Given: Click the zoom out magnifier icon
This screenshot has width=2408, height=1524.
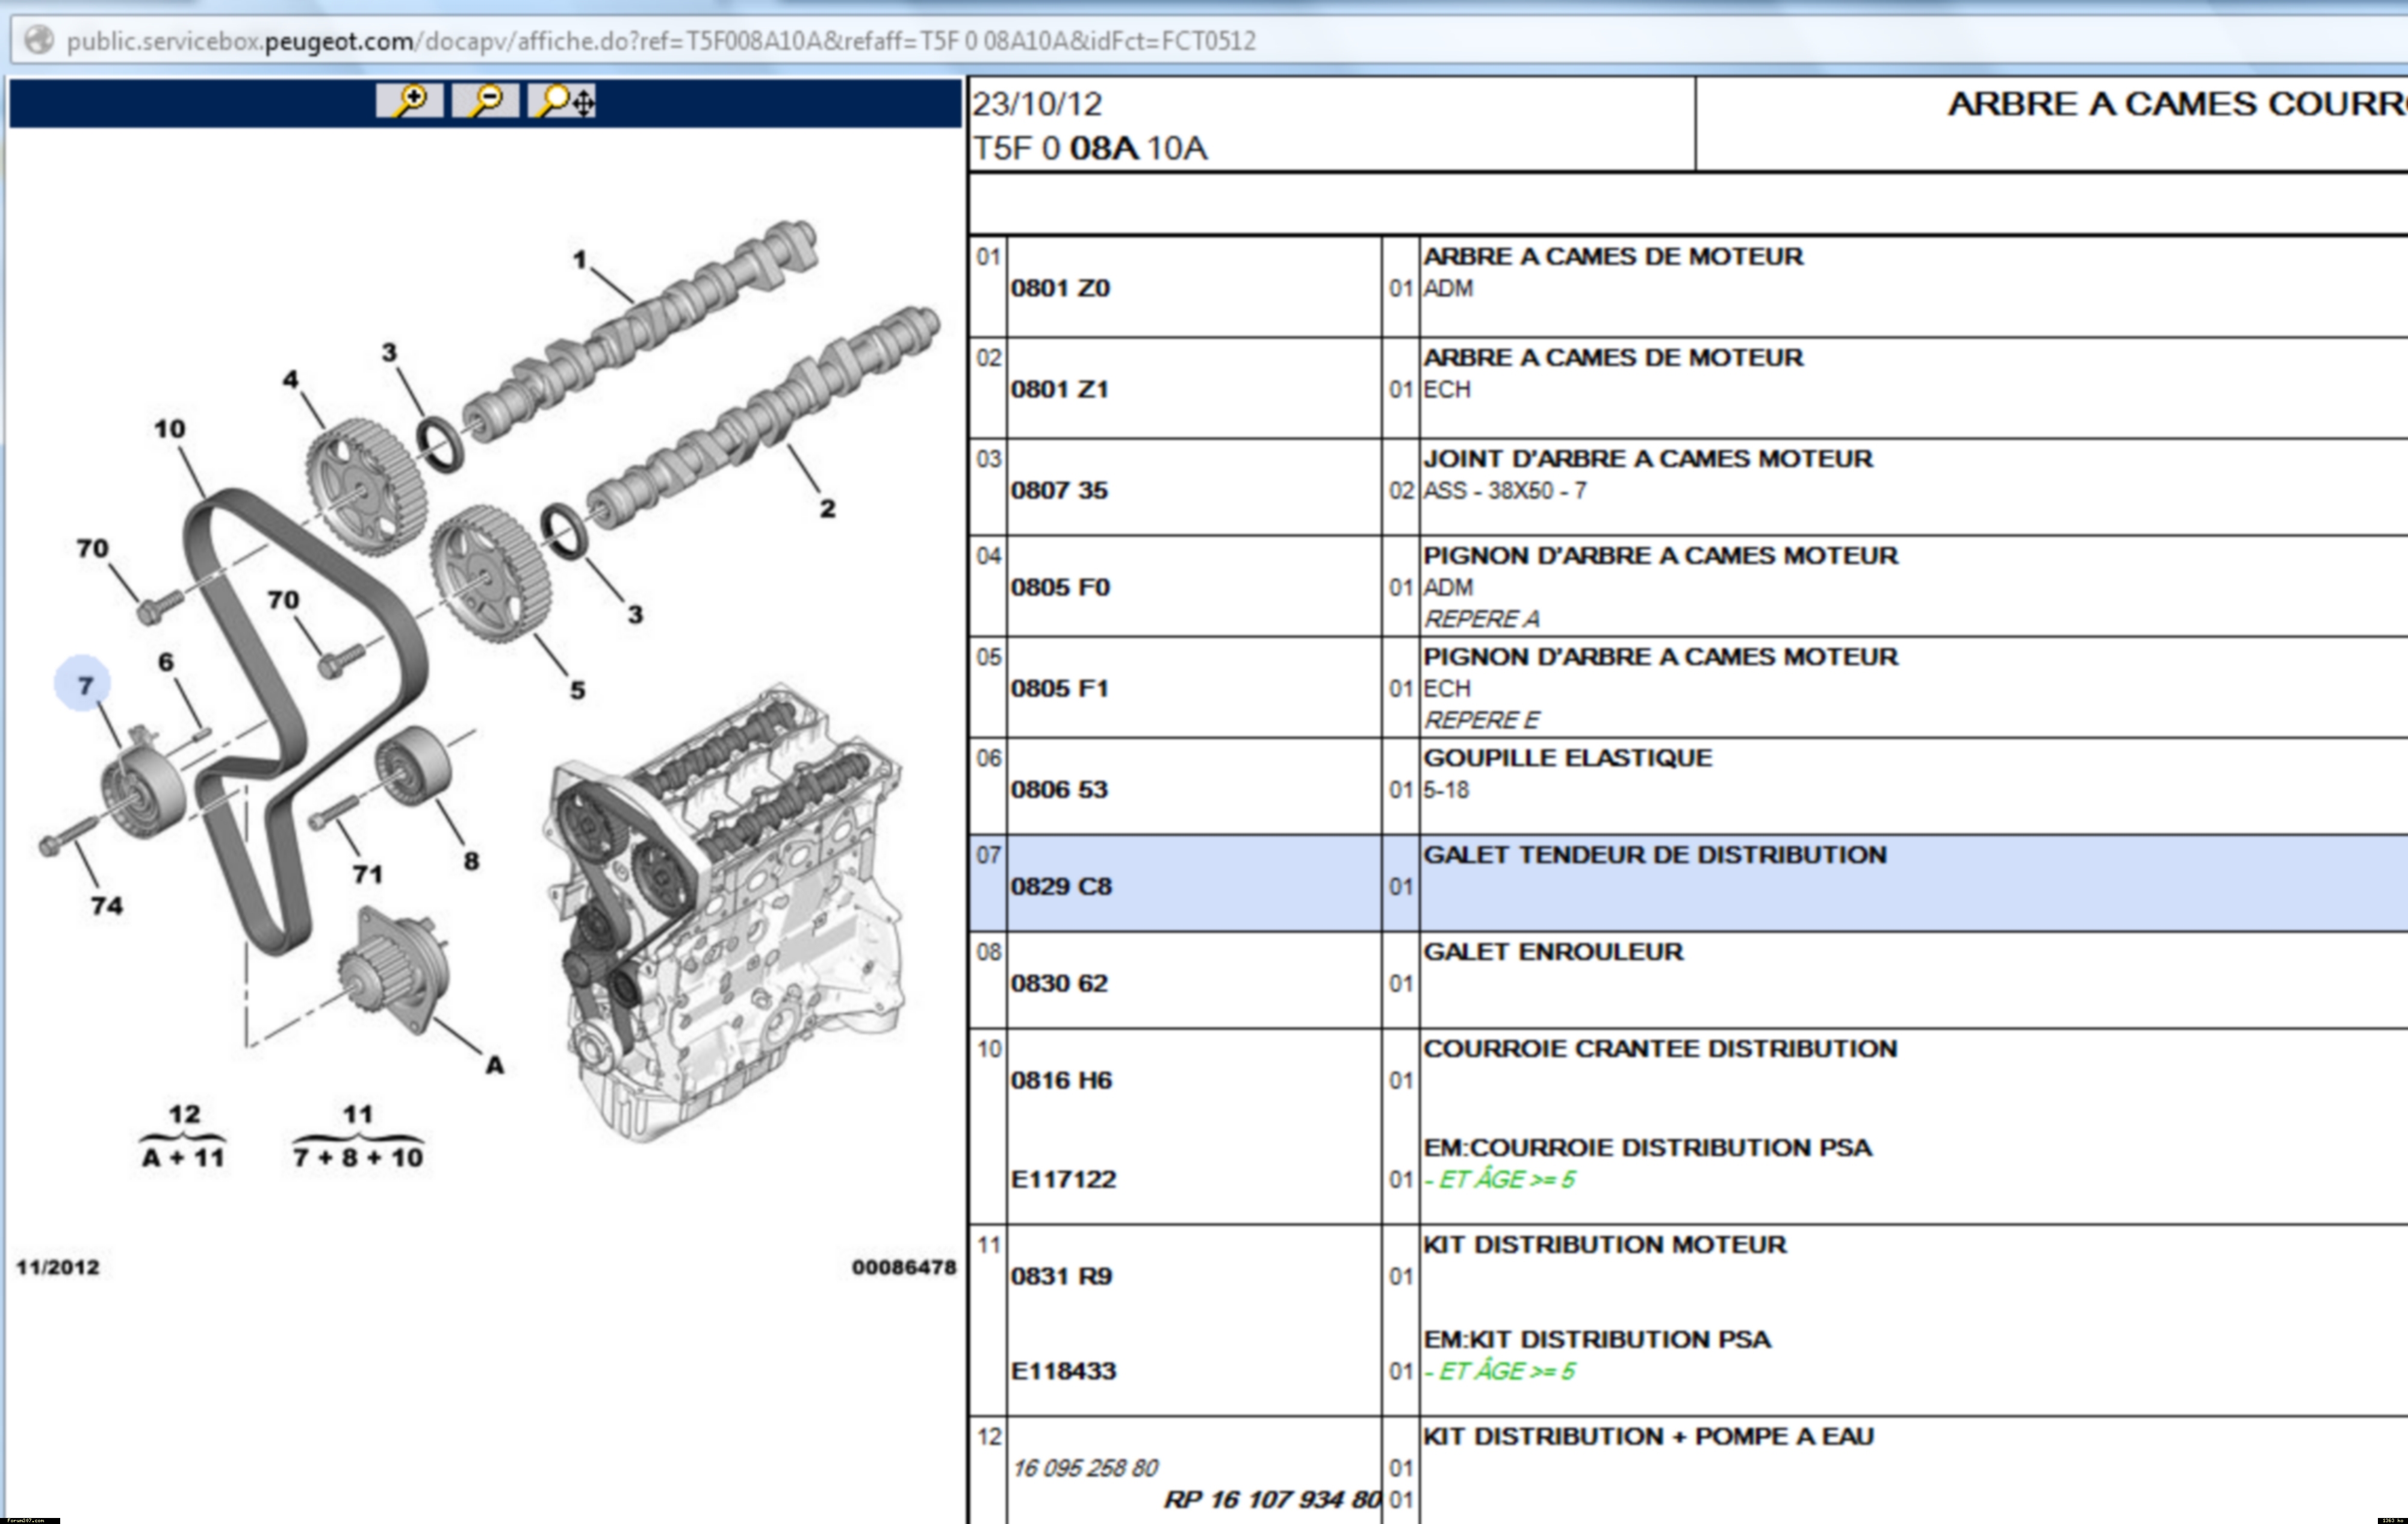Looking at the screenshot, I should coord(485,100).
